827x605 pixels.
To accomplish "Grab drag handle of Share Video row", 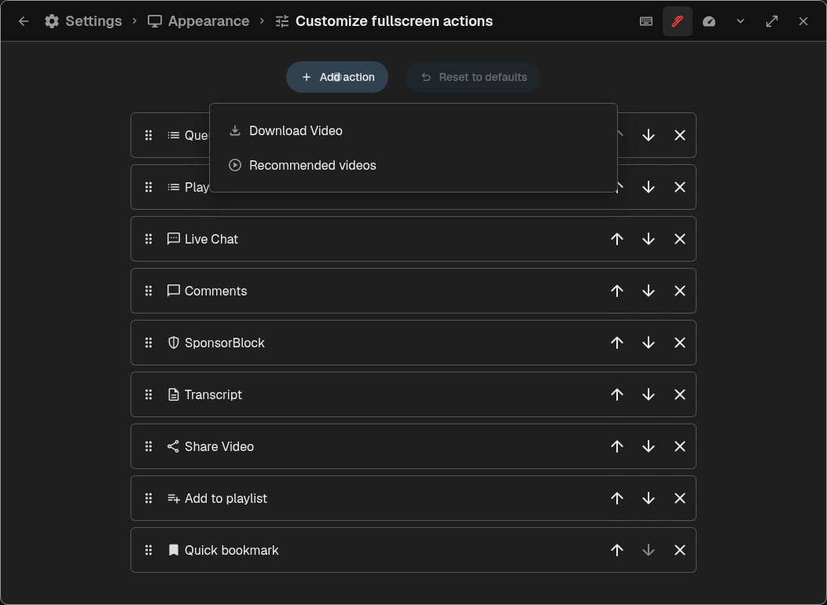I will 149,446.
